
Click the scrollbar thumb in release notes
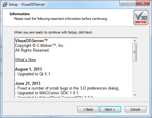135,52
